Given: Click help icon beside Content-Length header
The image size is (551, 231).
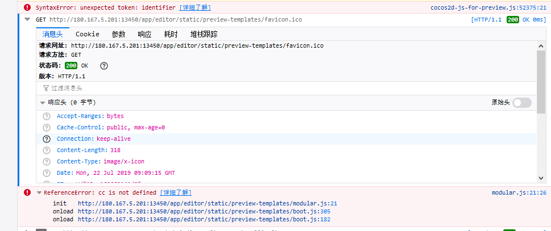Looking at the screenshot, I should click(47, 150).
